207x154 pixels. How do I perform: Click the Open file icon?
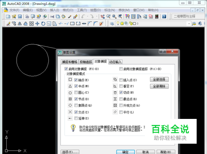[x=14, y=17]
